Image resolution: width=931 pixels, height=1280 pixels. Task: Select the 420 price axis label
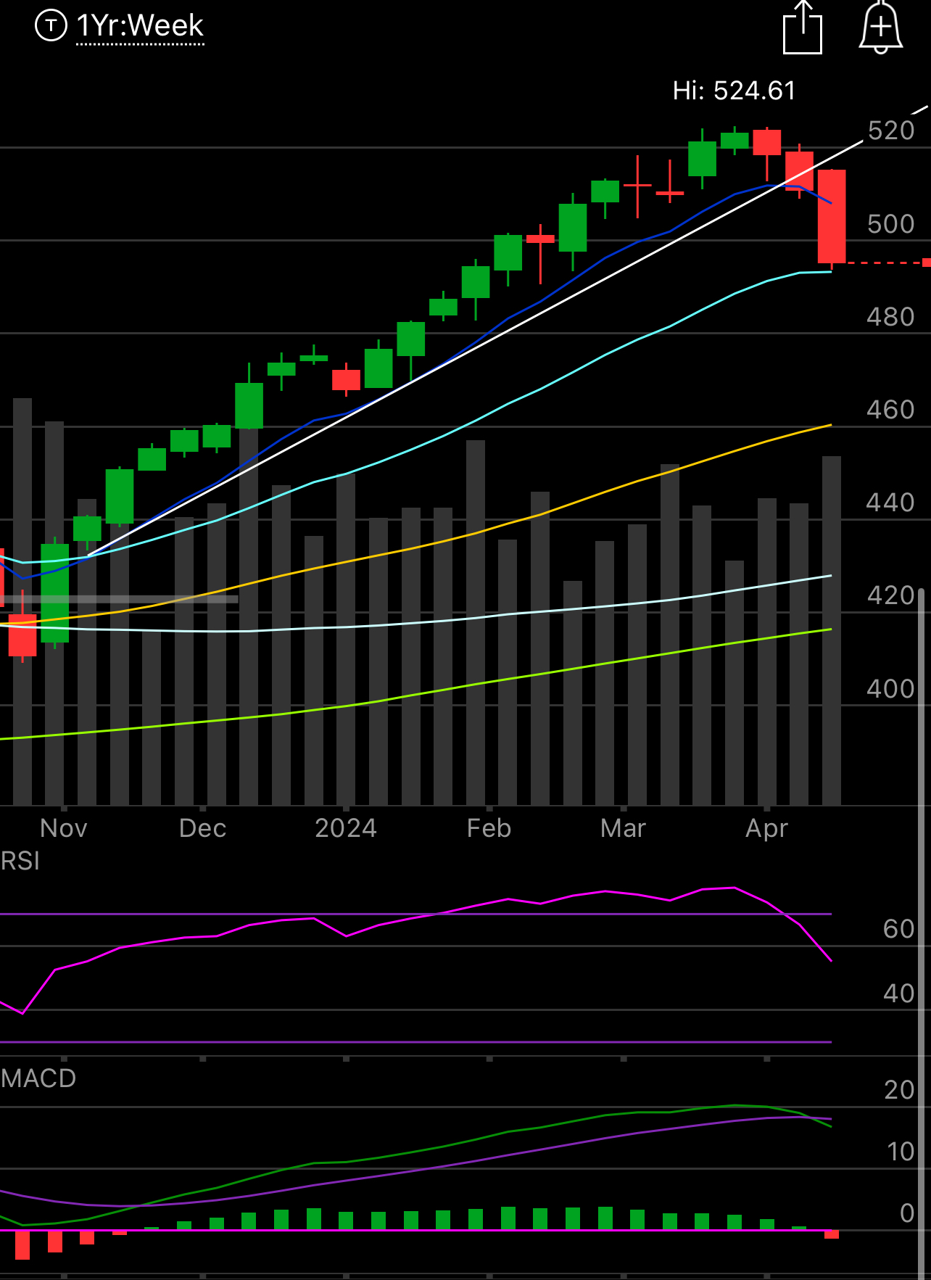click(x=891, y=595)
